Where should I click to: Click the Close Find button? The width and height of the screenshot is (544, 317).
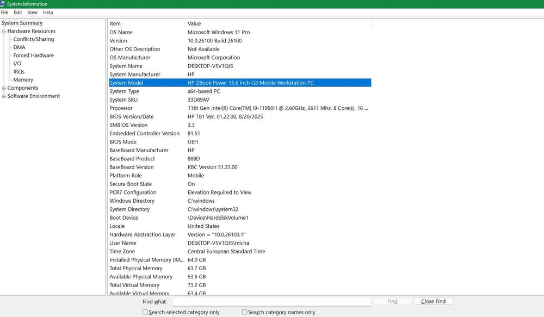coord(434,301)
